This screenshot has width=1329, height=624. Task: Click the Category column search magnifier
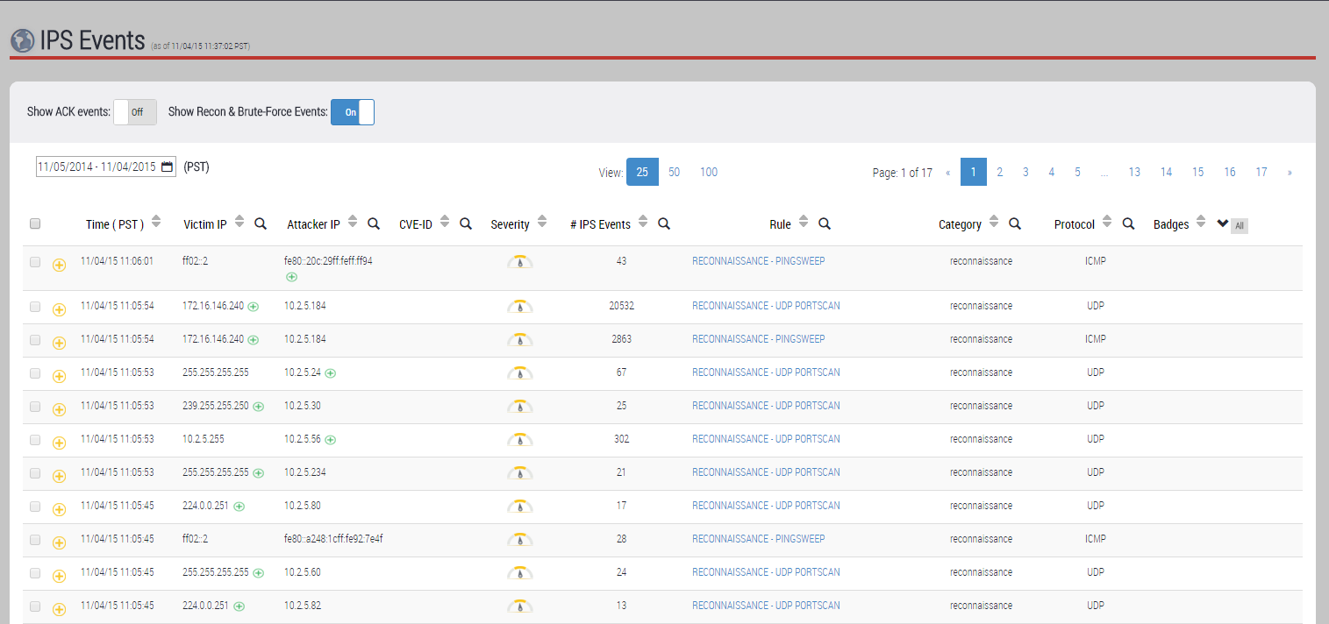(x=1015, y=223)
